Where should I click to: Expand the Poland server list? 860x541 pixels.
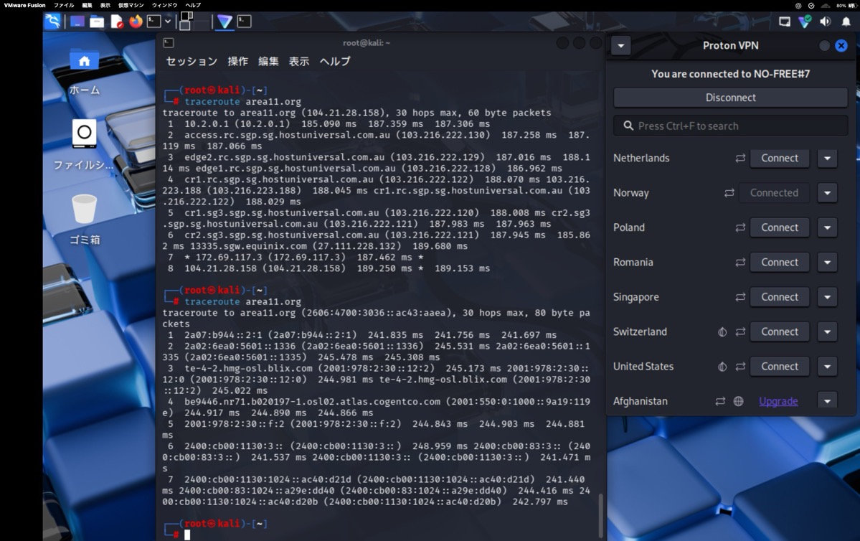(x=827, y=227)
